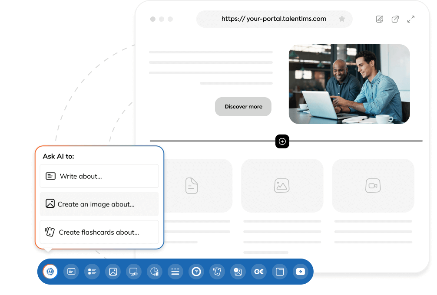
Task: Bookmark page with the star icon
Action: (342, 19)
